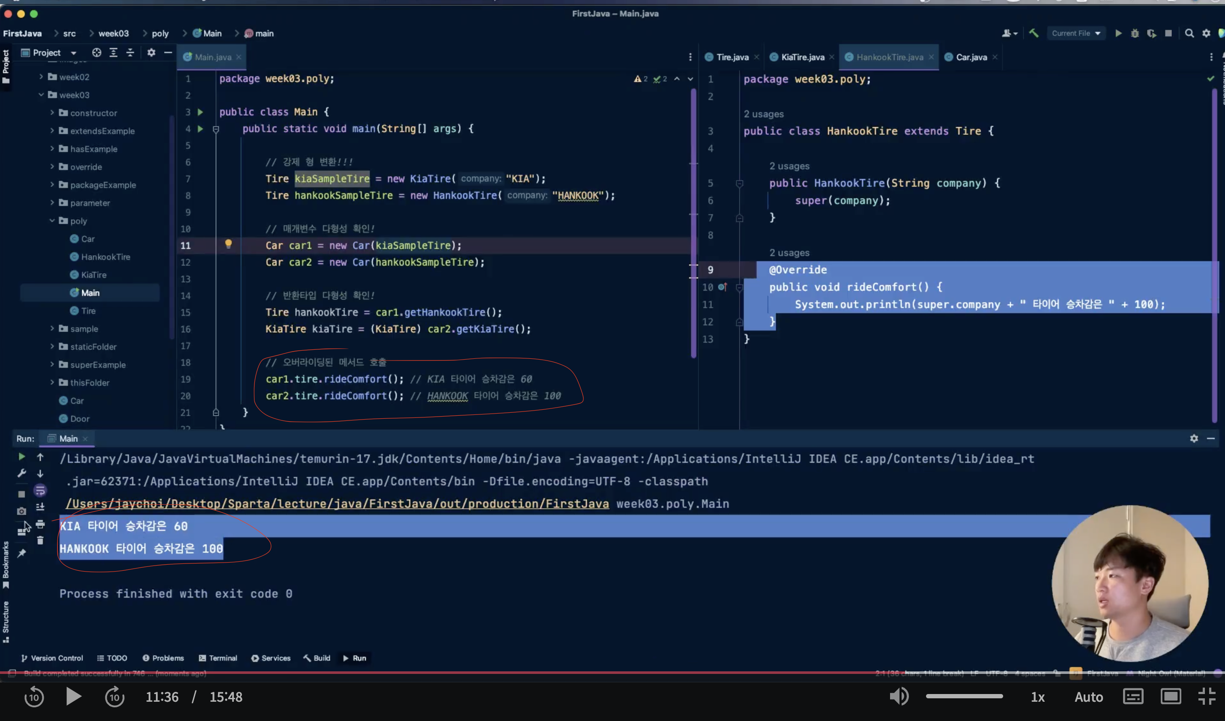The width and height of the screenshot is (1225, 721).
Task: Start the debugger with the bug icon
Action: pyautogui.click(x=1135, y=33)
